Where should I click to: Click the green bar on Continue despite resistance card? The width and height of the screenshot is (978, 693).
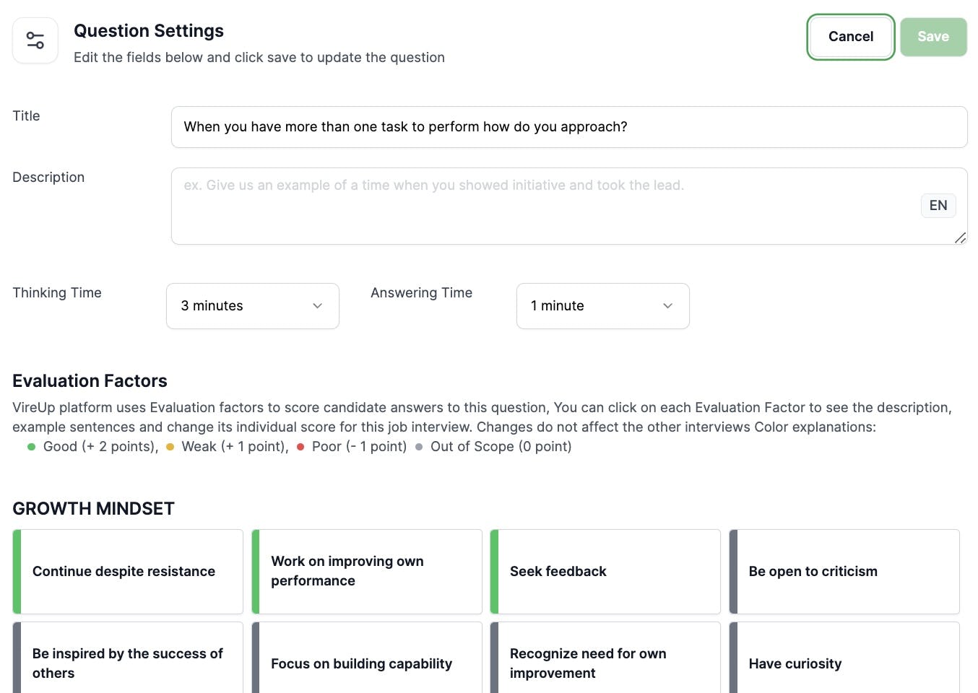tap(16, 571)
